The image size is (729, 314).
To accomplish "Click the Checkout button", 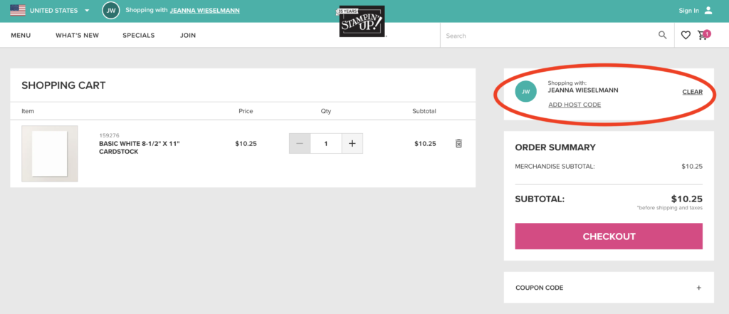I will 609,236.
